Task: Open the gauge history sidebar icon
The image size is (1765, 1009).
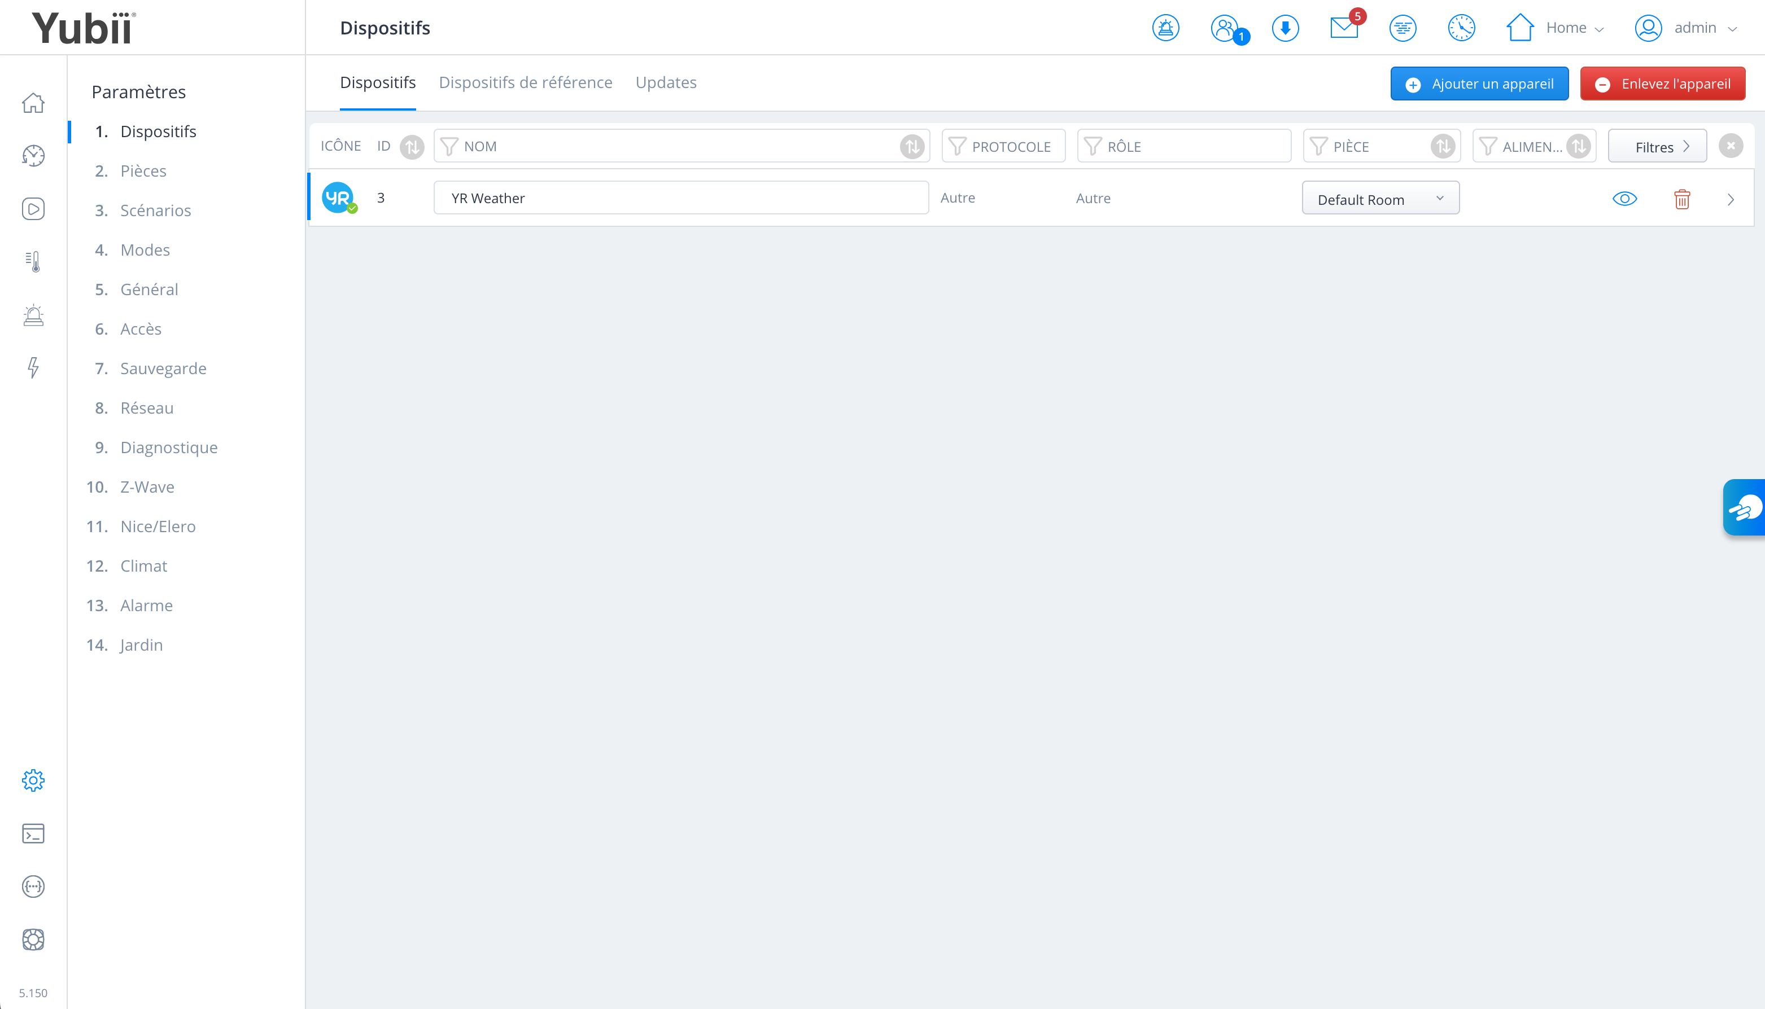Action: 33,156
